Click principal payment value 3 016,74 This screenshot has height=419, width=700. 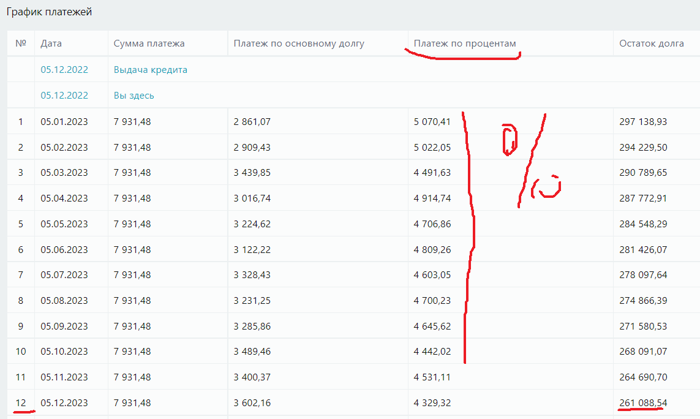[x=252, y=198]
